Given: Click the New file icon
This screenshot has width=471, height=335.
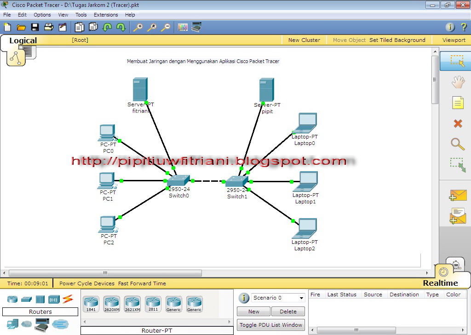Looking at the screenshot, I should (7, 27).
